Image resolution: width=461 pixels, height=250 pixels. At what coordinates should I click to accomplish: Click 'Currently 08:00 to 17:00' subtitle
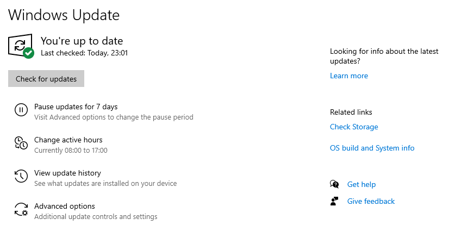pyautogui.click(x=71, y=151)
